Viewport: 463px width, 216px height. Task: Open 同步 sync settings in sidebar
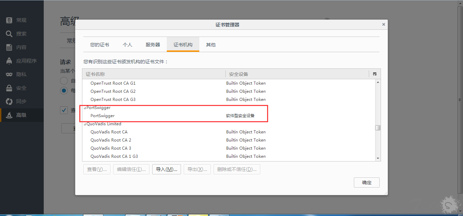point(22,102)
